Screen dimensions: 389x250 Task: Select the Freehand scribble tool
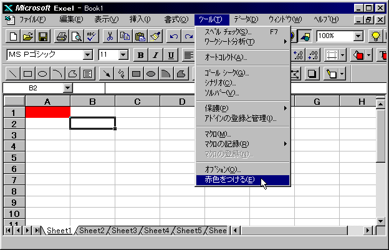[x=121, y=74]
